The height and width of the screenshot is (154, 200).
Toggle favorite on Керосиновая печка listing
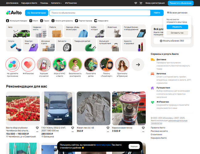coord(143,128)
